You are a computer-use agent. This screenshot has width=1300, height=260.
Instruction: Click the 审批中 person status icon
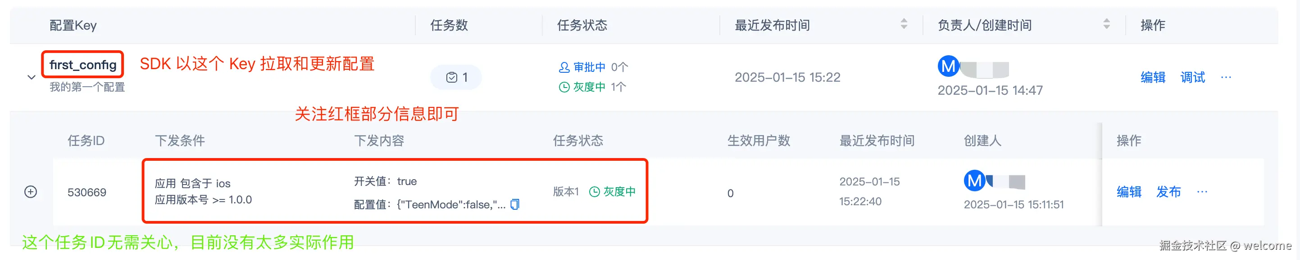[564, 67]
